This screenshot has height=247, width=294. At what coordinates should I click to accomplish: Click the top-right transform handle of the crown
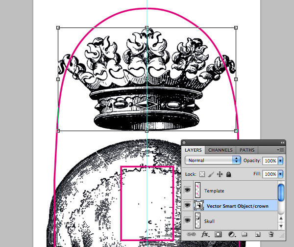pos(236,28)
